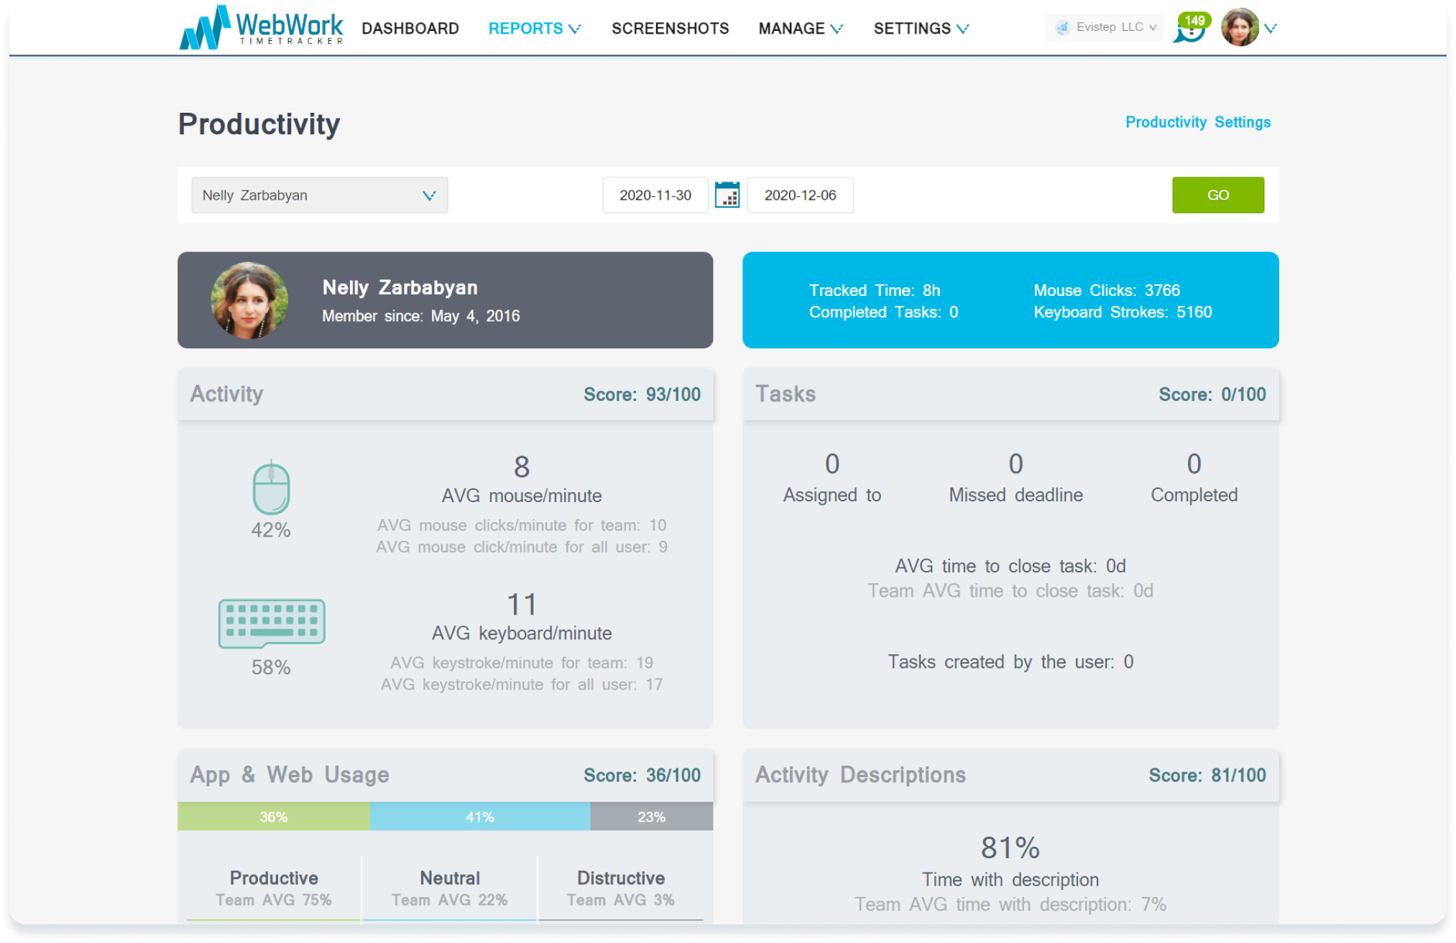
Task: Expand the Manage menu
Action: (801, 28)
